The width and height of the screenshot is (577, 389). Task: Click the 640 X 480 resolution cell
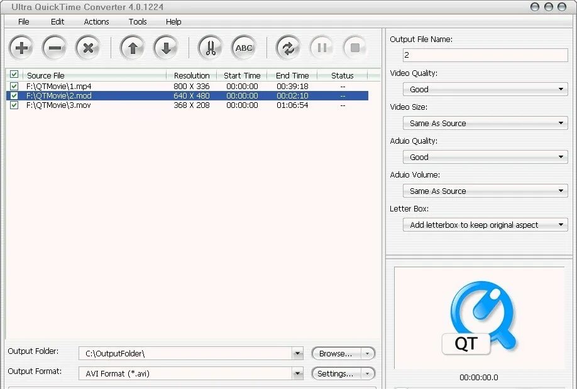coord(191,95)
